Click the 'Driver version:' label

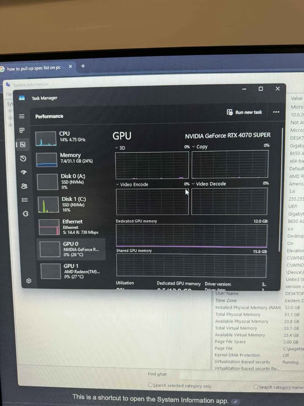(x=218, y=284)
